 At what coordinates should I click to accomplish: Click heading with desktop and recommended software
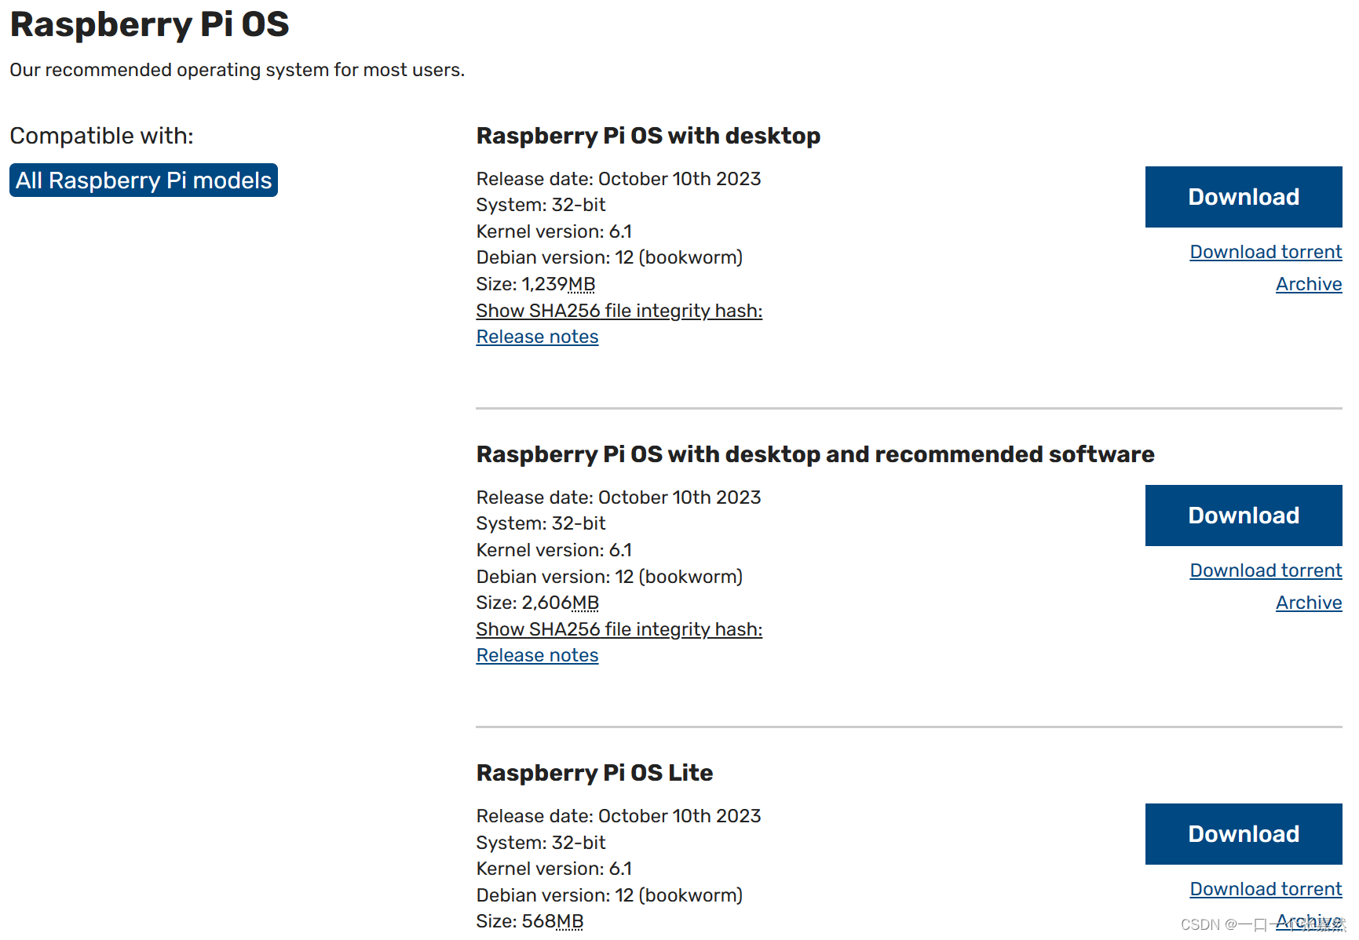(816, 454)
